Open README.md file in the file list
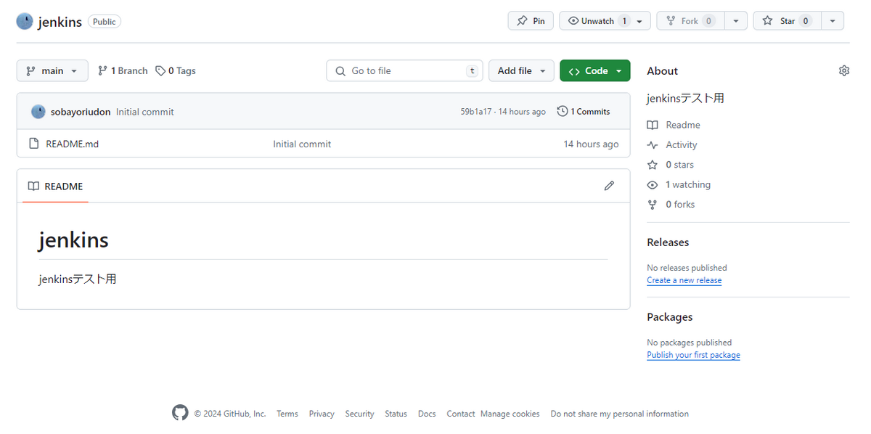 72,144
